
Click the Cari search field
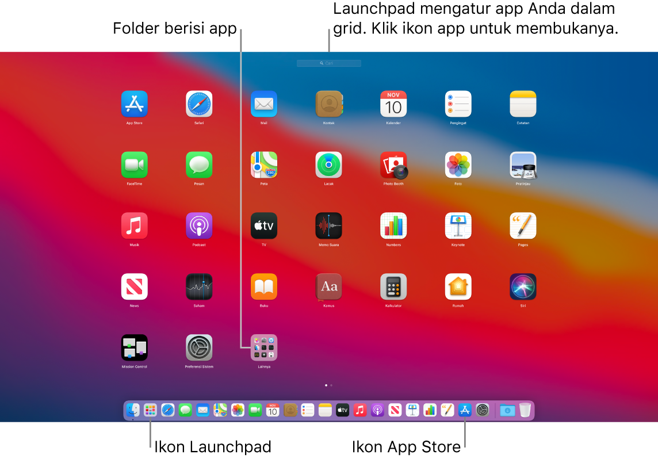tap(328, 63)
